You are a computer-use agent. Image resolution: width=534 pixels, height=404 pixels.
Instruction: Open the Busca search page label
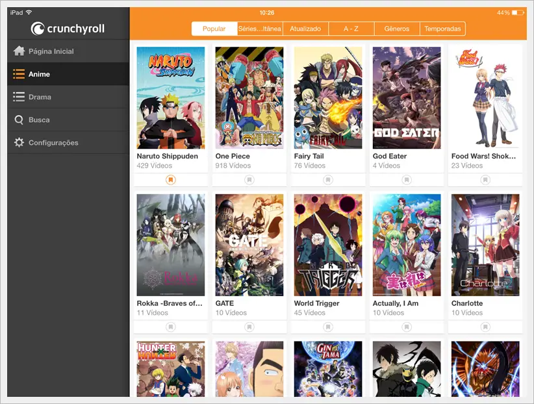(x=39, y=120)
